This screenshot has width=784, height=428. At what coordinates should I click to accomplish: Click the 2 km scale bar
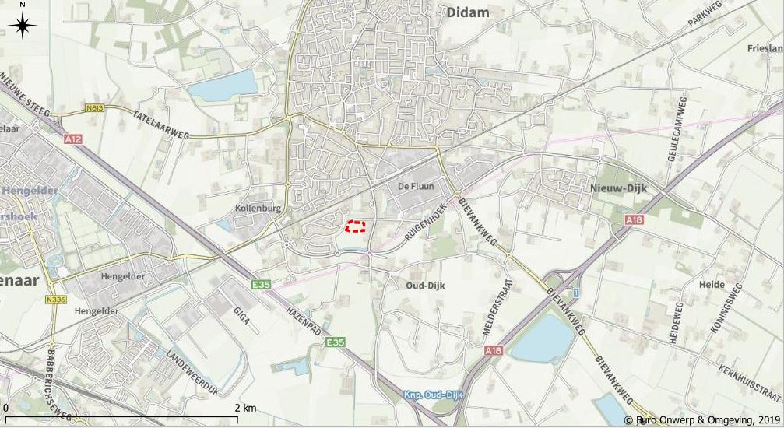(x=120, y=416)
